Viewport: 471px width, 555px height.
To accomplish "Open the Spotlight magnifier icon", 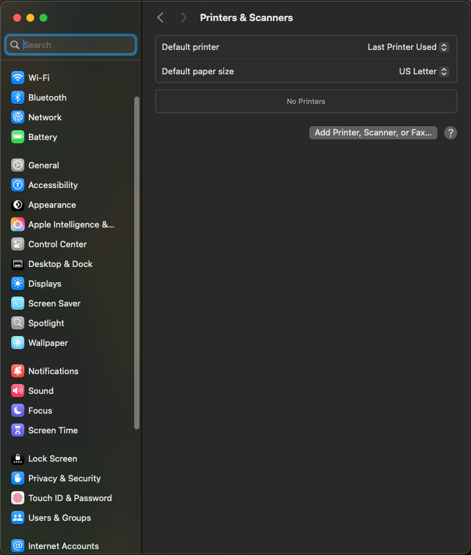I will click(18, 323).
